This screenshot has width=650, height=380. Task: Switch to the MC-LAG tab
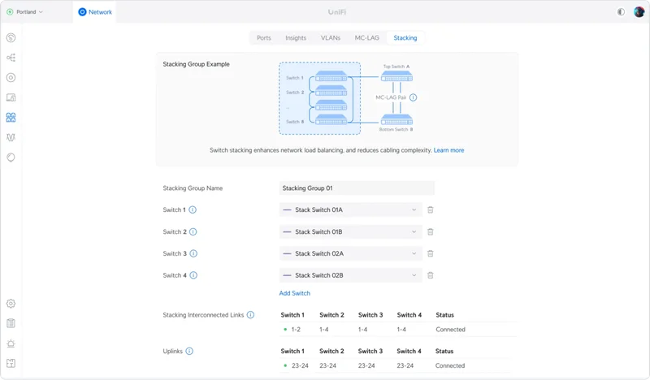367,37
